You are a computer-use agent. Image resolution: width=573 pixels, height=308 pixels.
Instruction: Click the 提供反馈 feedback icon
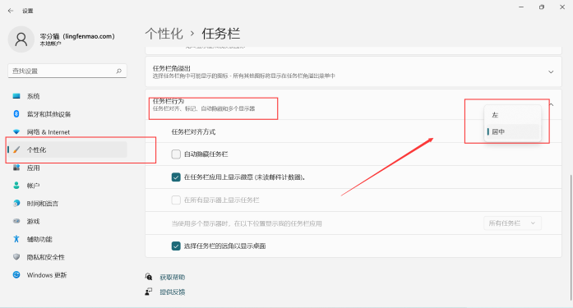(149, 292)
